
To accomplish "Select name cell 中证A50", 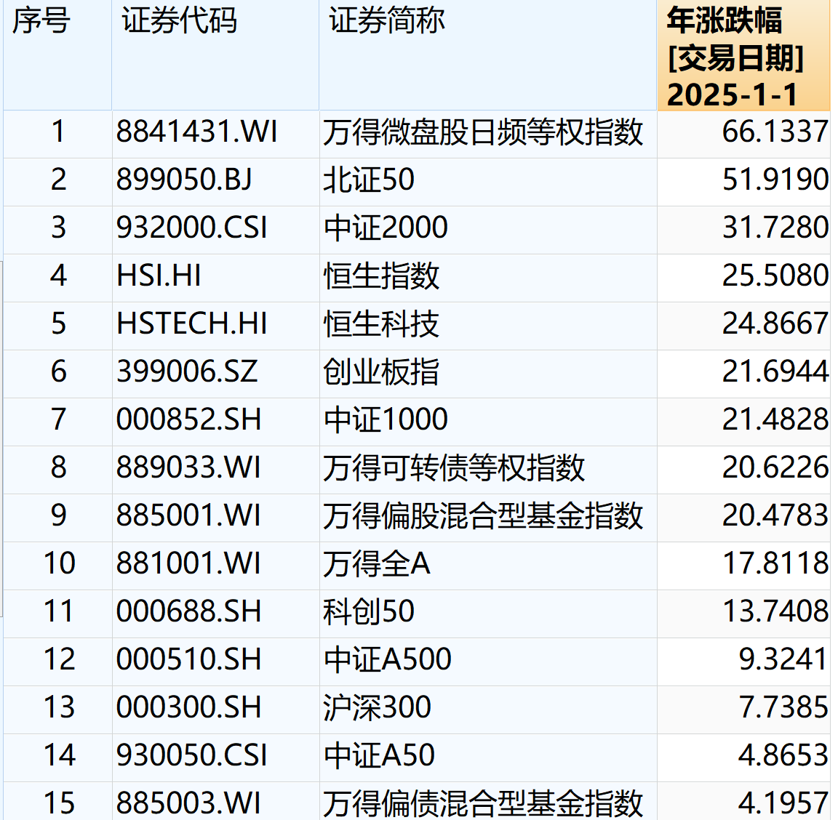I will click(488, 758).
